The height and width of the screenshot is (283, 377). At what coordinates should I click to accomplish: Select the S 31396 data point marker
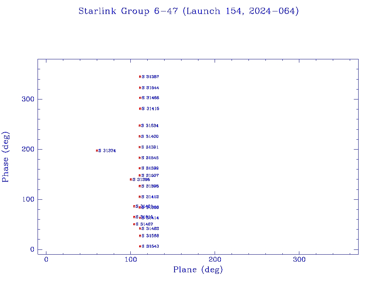pos(131,179)
